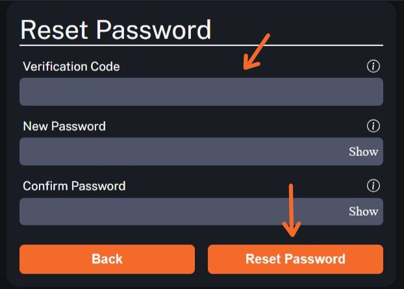Click the Confirm Password label text

tap(74, 186)
